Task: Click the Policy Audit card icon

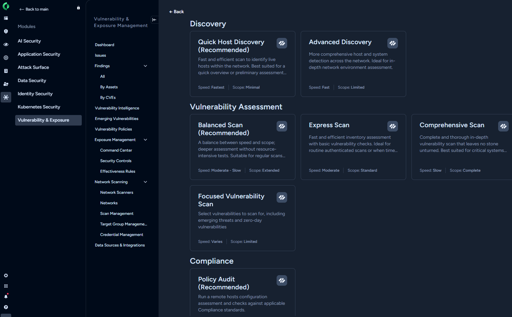Action: pos(282,280)
